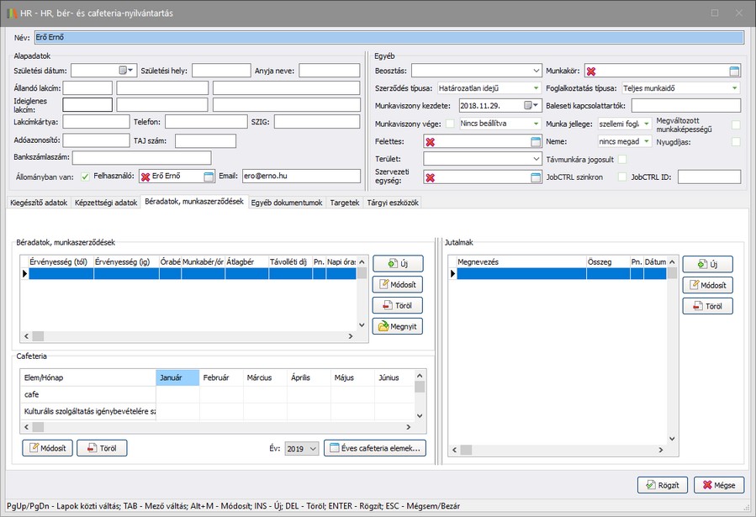Open the Születési dátum calendar picker

click(x=127, y=71)
